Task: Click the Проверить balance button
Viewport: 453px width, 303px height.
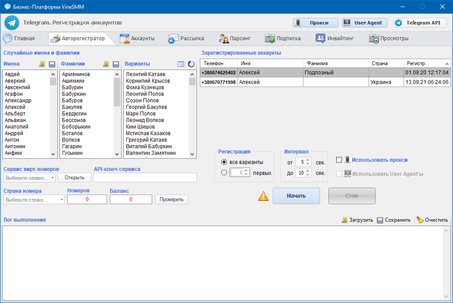Action: click(171, 199)
